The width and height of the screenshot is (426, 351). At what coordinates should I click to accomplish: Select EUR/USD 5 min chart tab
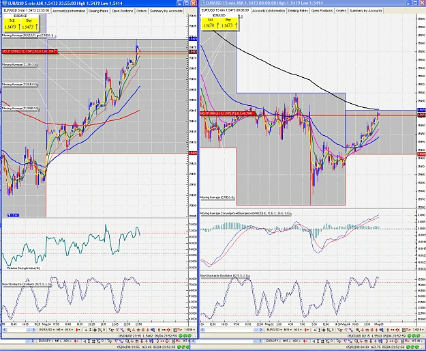pyautogui.click(x=27, y=10)
